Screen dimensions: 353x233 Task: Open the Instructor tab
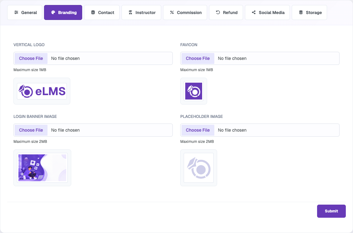[142, 12]
